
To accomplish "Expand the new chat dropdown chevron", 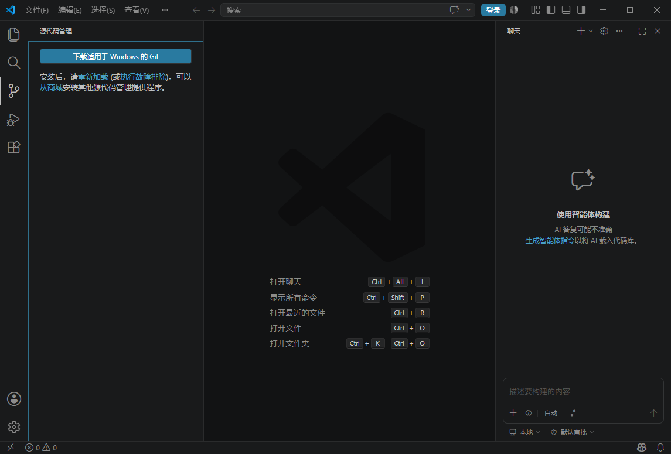I will pyautogui.click(x=591, y=31).
